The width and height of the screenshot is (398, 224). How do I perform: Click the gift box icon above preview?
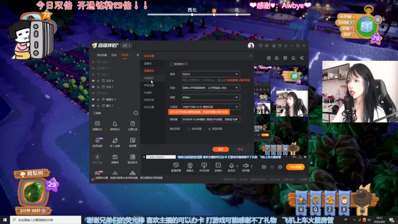(x=269, y=58)
